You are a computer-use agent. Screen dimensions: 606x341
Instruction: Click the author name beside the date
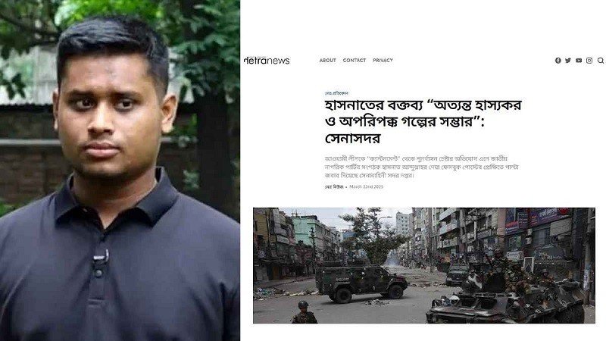pyautogui.click(x=334, y=186)
